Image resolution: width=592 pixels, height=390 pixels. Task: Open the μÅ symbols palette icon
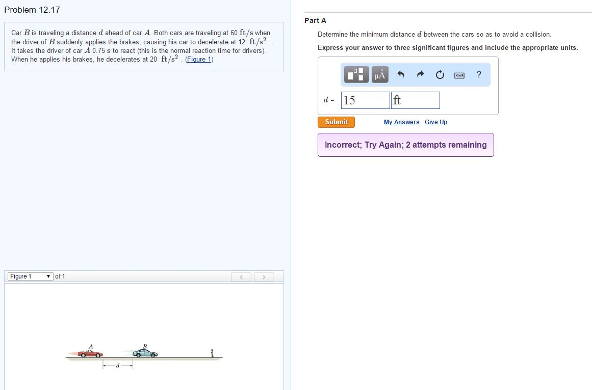click(x=379, y=74)
